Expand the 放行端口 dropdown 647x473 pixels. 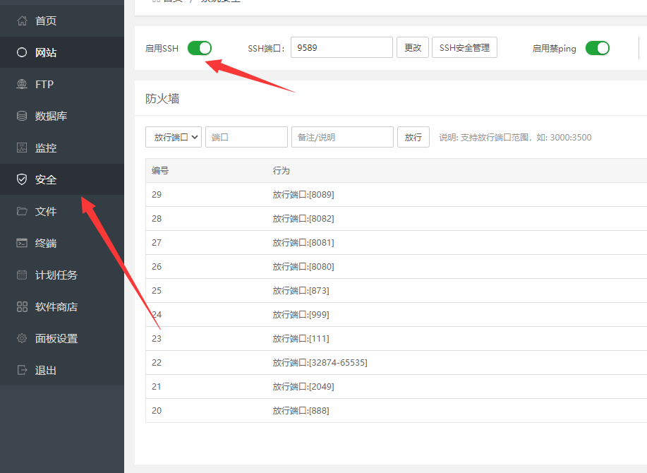click(174, 137)
